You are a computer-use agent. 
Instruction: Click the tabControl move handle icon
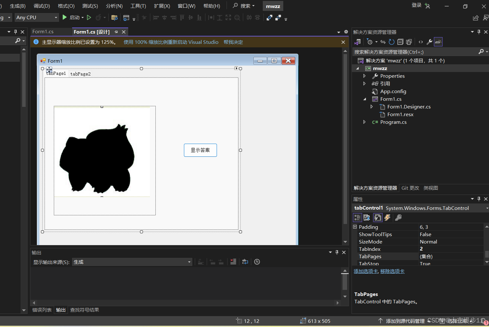49,69
